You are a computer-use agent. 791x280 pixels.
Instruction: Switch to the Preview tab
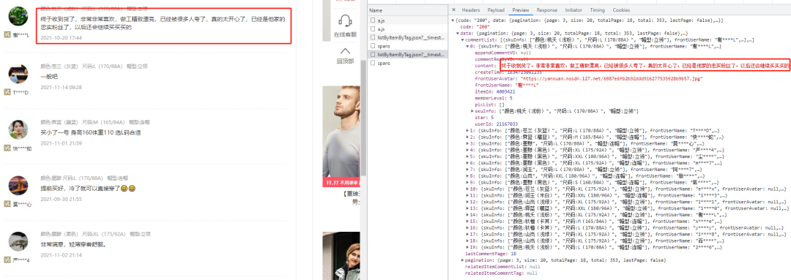tap(520, 10)
